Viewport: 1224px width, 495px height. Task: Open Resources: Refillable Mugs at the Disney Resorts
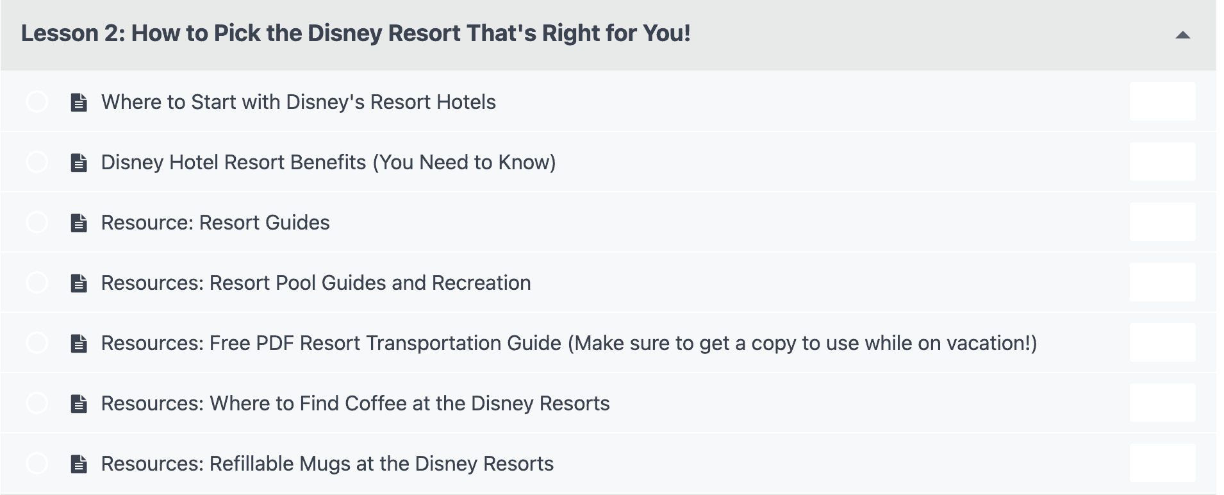click(x=327, y=464)
